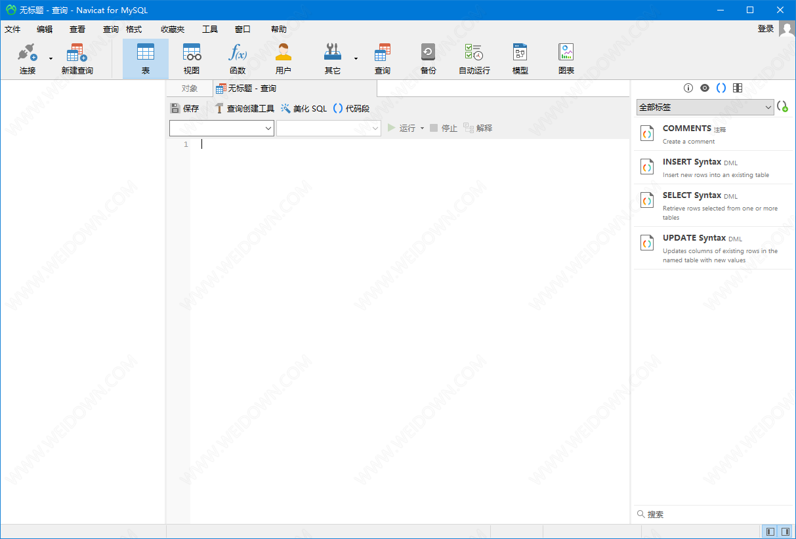This screenshot has height=539, width=796.
Task: Open the 图表 charts toolbar icon
Action: pyautogui.click(x=566, y=53)
